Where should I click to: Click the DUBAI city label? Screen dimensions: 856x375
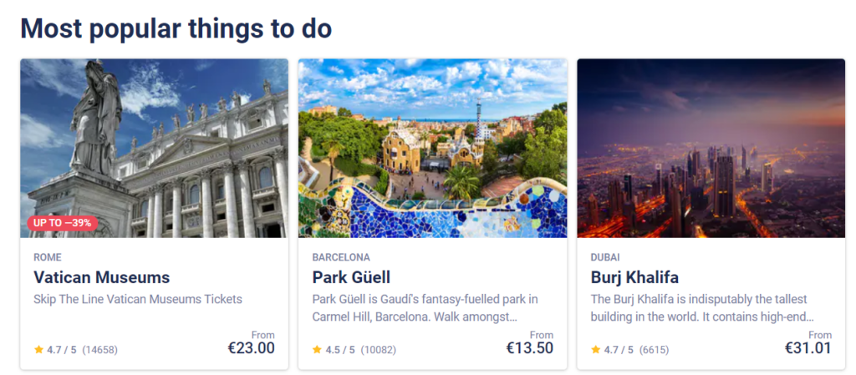coord(605,257)
